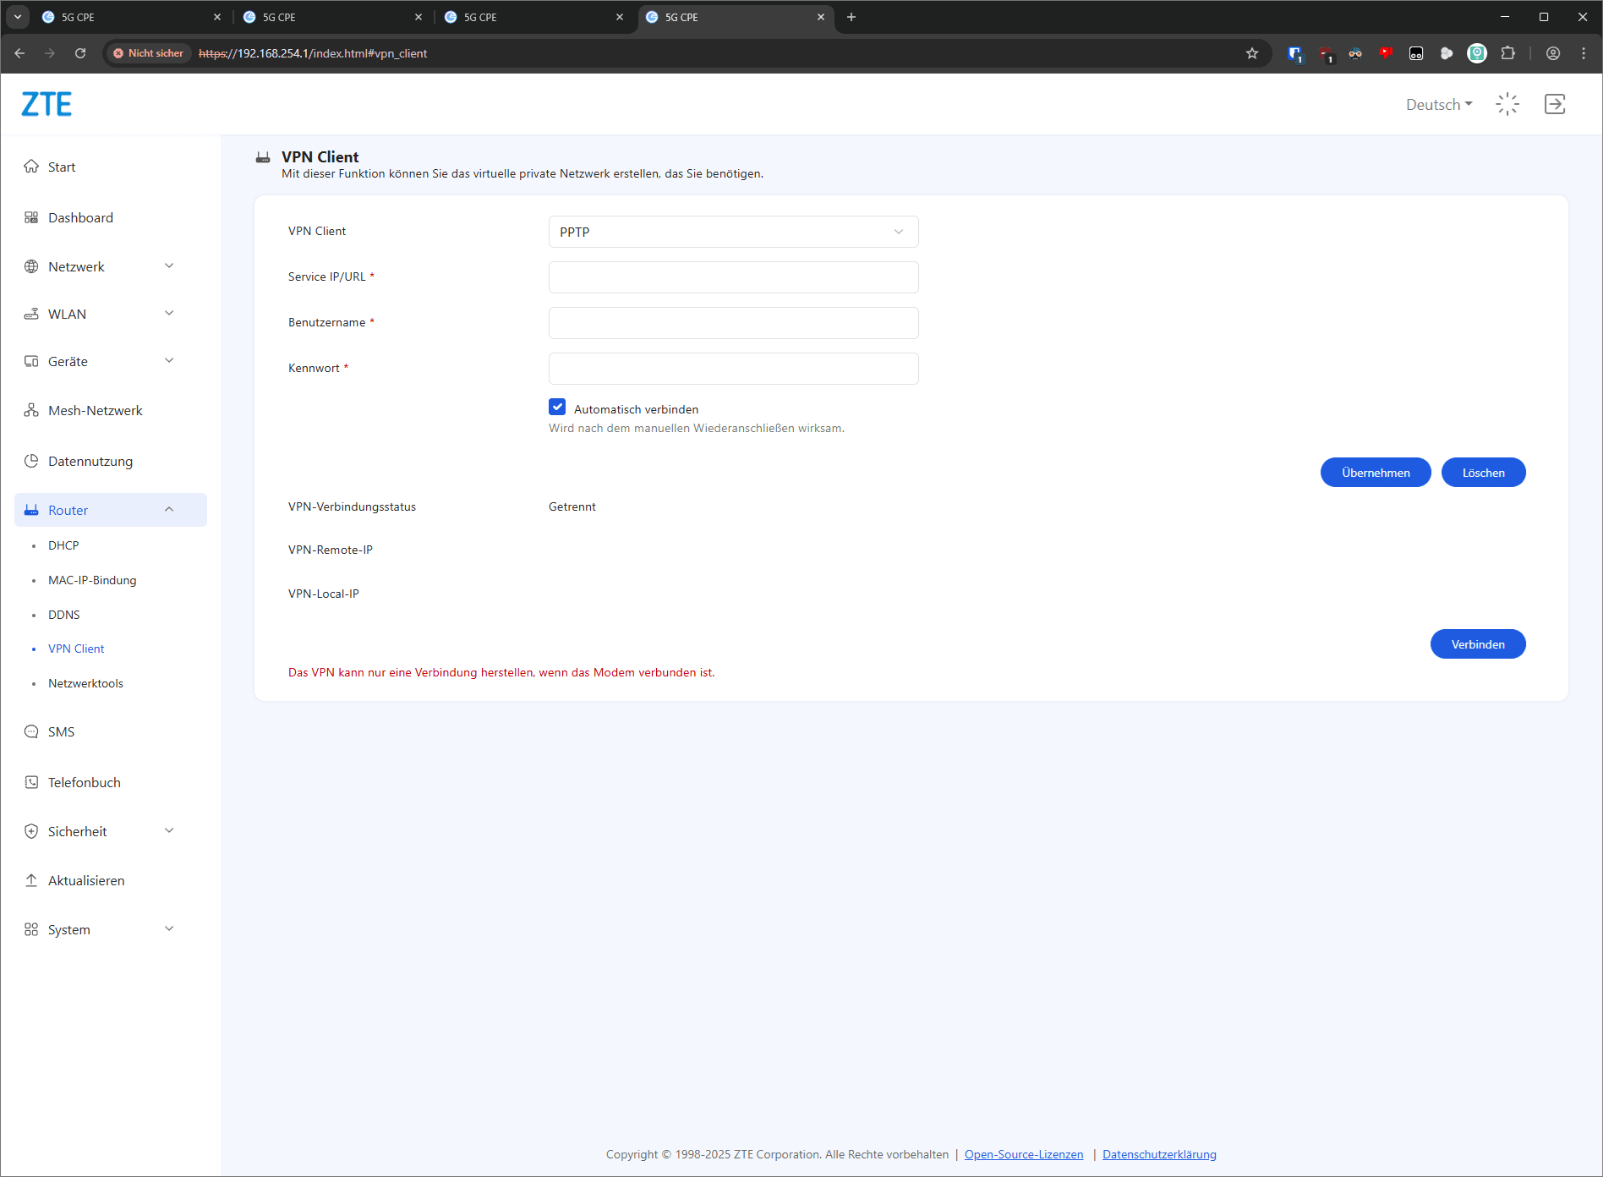
Task: Expand the System menu chevron
Action: 169,929
